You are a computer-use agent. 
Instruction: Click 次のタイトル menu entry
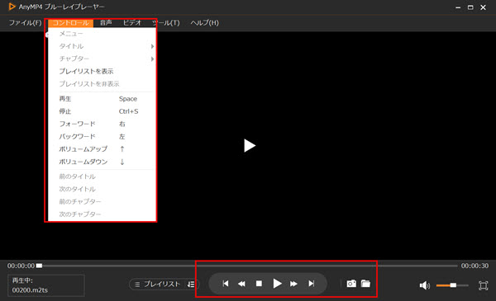point(102,189)
